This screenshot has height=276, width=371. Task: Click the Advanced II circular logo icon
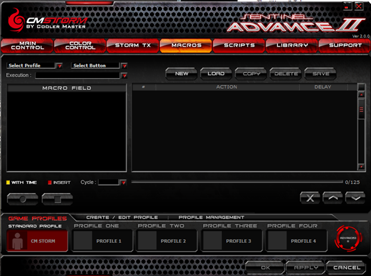coord(348,239)
